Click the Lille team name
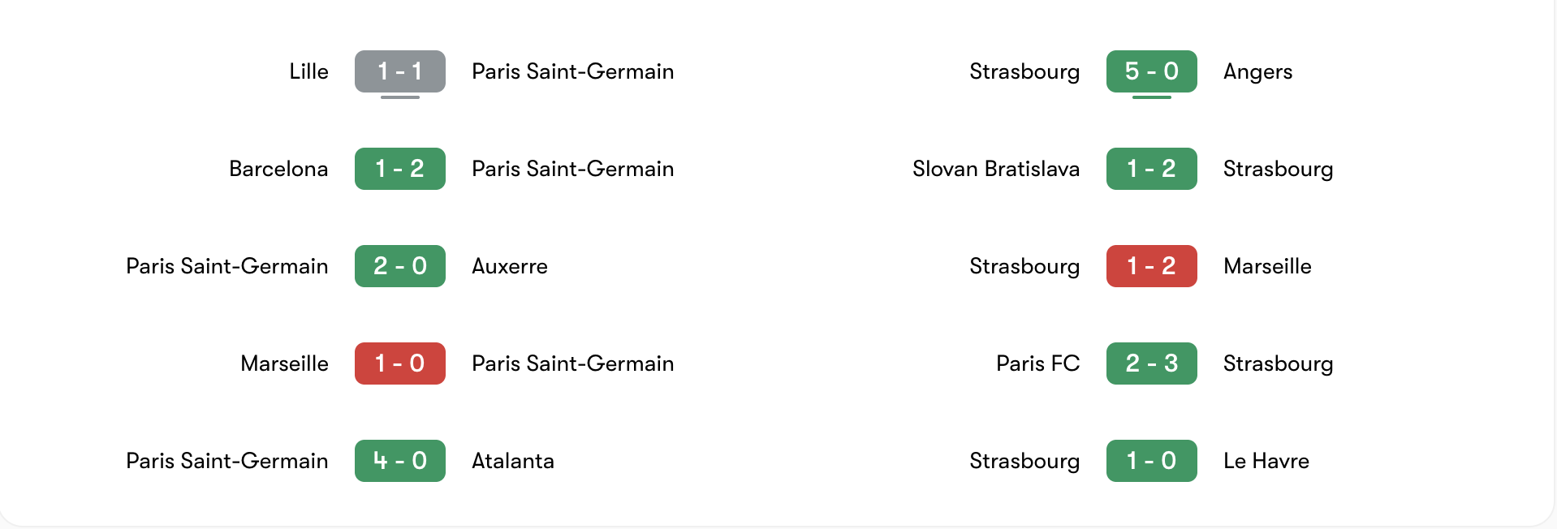Image resolution: width=1557 pixels, height=529 pixels. click(x=308, y=71)
